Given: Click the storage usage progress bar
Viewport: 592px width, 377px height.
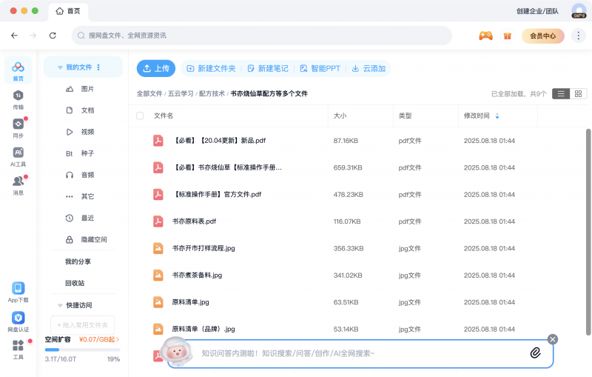Looking at the screenshot, I should coord(81,350).
